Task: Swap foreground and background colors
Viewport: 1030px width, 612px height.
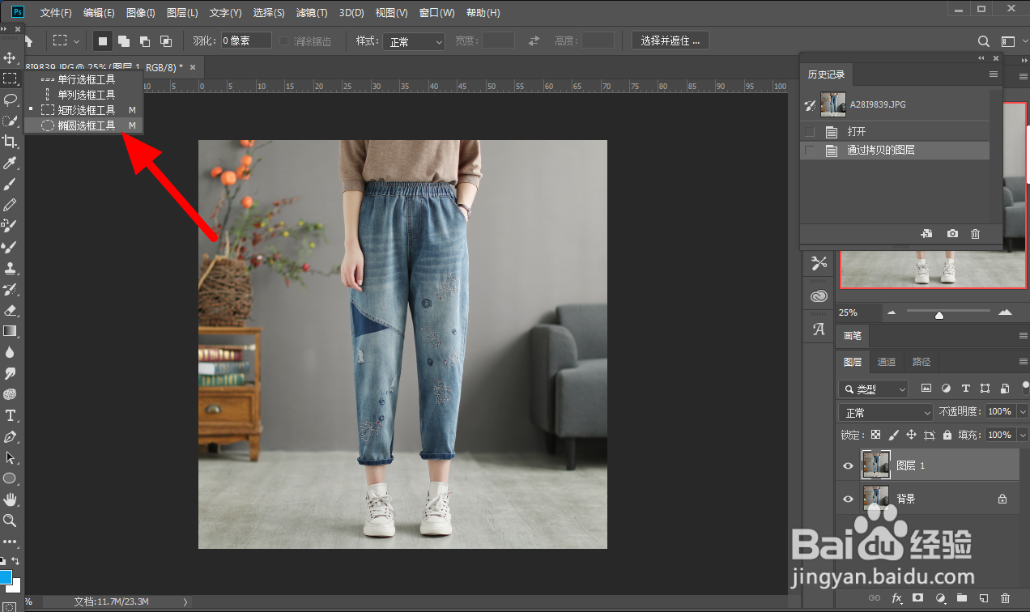Action: [x=15, y=561]
